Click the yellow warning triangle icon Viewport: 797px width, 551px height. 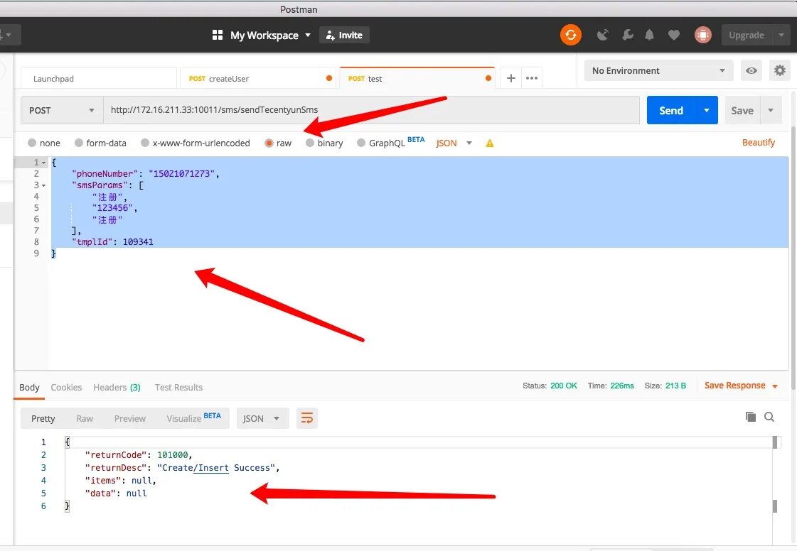(489, 143)
